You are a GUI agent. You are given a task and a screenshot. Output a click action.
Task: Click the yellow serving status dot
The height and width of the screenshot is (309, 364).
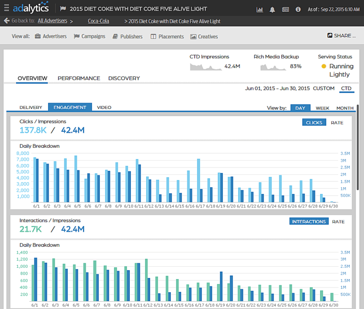(x=324, y=66)
